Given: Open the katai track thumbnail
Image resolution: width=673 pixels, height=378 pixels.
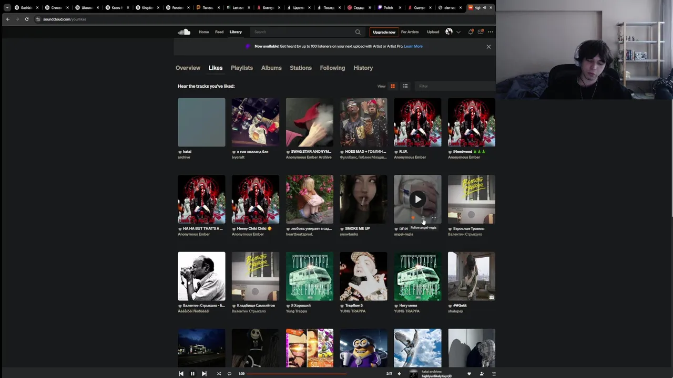Looking at the screenshot, I should pos(201,122).
